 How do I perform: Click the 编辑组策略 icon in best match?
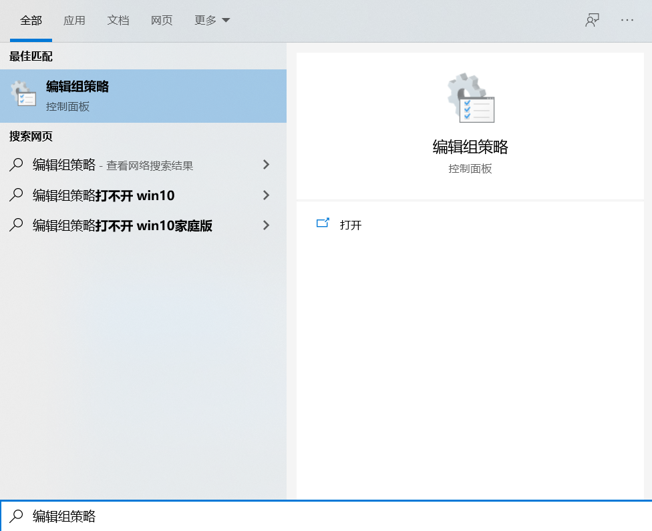23,95
